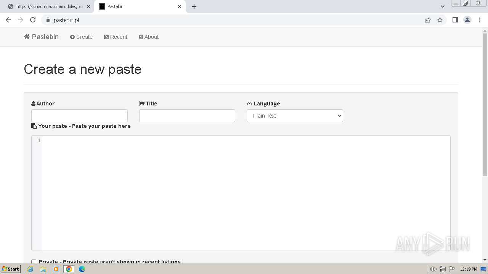Close the Pastebin tab
Screen dimensions: 488x274
coord(180,6)
